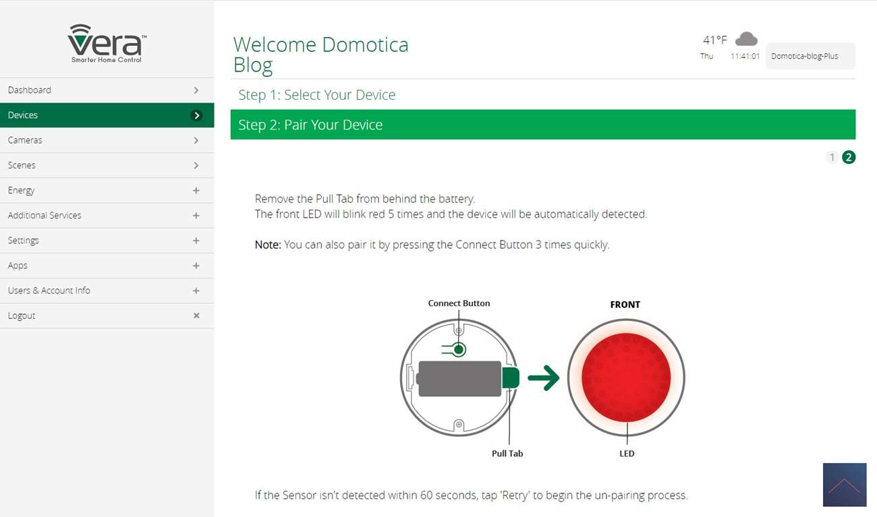Click the 'front LED will blink' sentence
The height and width of the screenshot is (517, 877).
[451, 214]
